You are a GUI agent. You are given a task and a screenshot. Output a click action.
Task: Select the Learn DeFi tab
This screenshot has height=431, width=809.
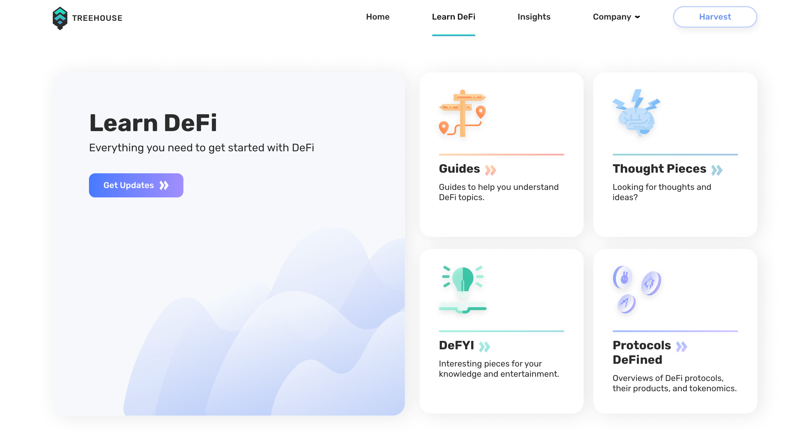[x=454, y=17]
